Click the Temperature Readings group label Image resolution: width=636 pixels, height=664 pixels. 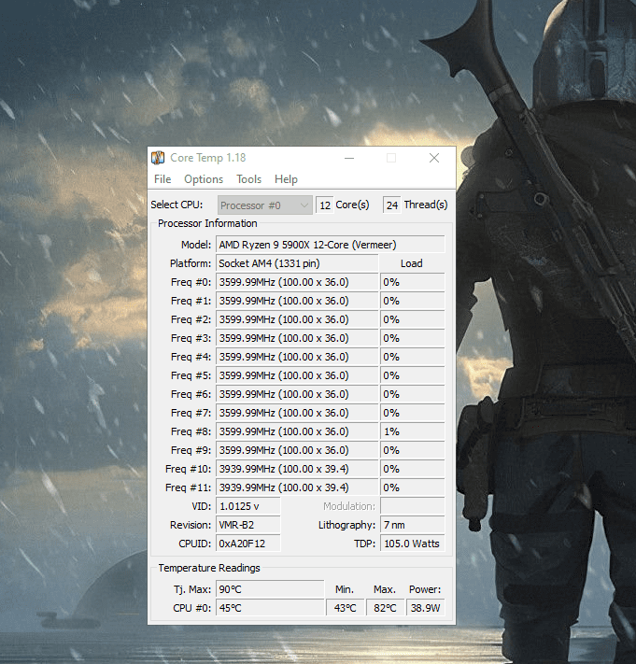click(209, 568)
